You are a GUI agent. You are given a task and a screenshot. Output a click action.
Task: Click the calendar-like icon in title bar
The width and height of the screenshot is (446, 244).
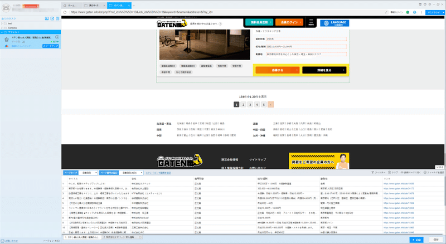coord(420,4)
